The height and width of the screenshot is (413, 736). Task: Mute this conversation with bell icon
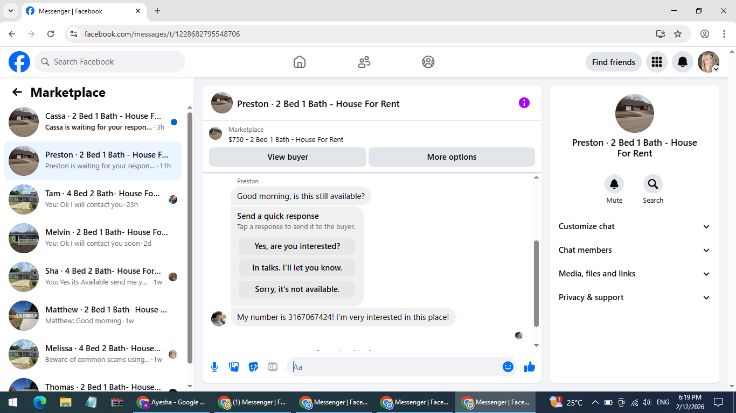click(614, 184)
